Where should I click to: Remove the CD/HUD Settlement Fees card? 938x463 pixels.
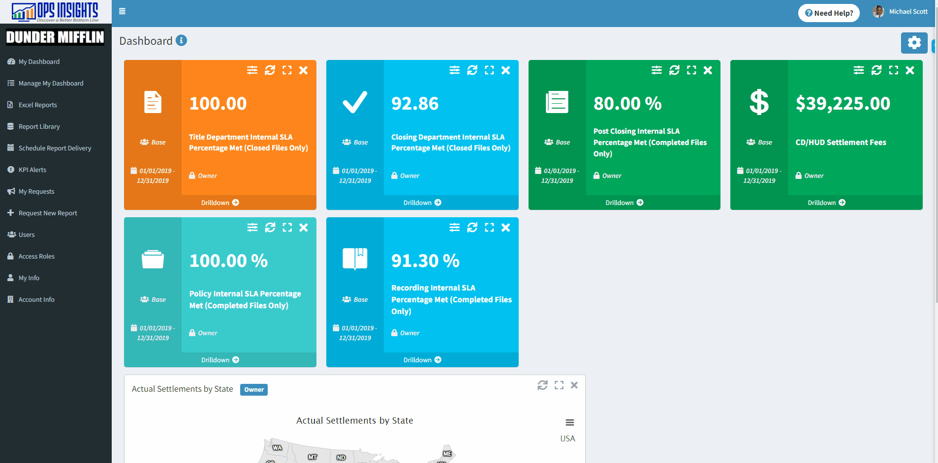[x=910, y=70]
